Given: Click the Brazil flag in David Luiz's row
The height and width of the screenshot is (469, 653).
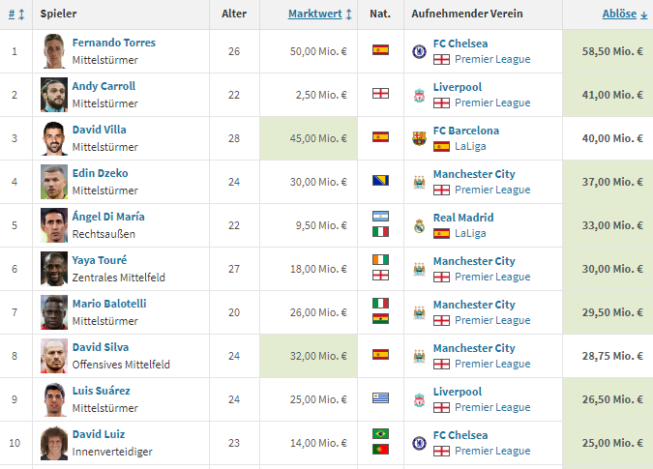Looking at the screenshot, I should [x=380, y=433].
